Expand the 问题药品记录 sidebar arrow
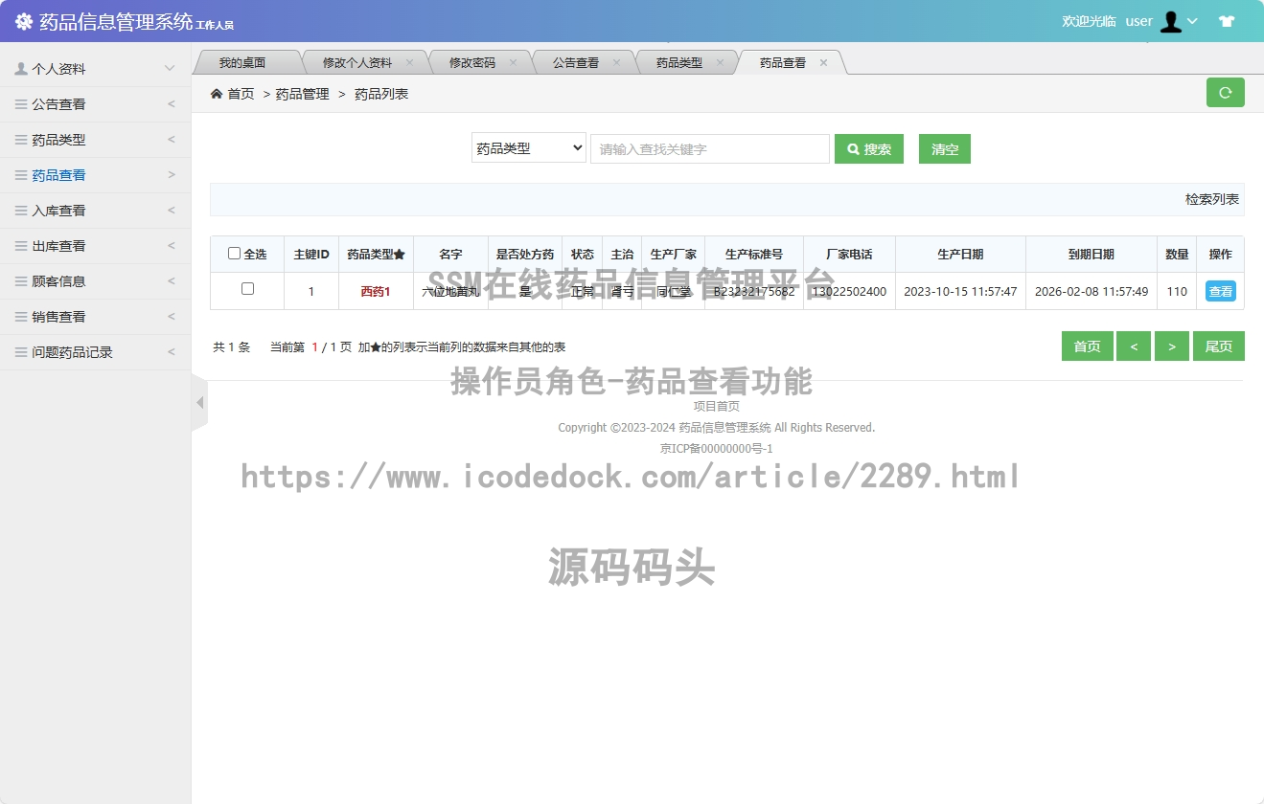Viewport: 1264px width, 804px height. tap(172, 352)
